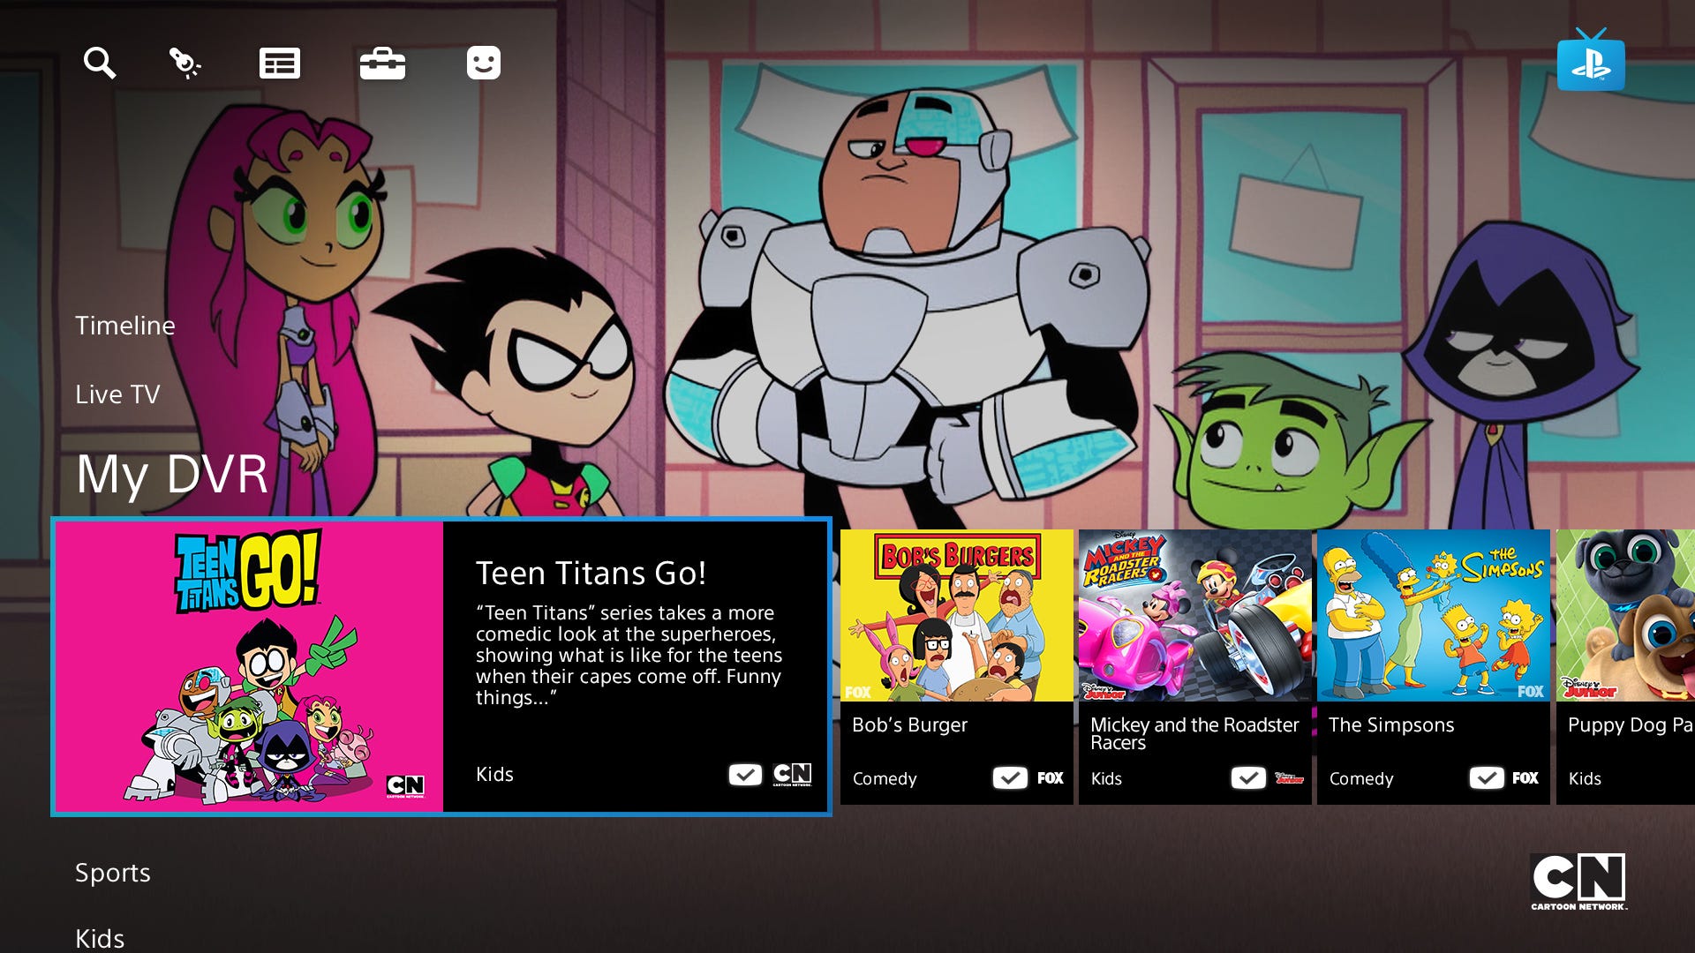This screenshot has width=1695, height=953.
Task: Open The Simpsons show thumbnail
Action: (x=1434, y=615)
